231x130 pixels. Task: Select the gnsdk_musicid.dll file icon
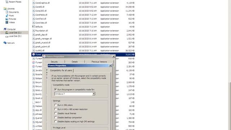[x=34, y=43]
